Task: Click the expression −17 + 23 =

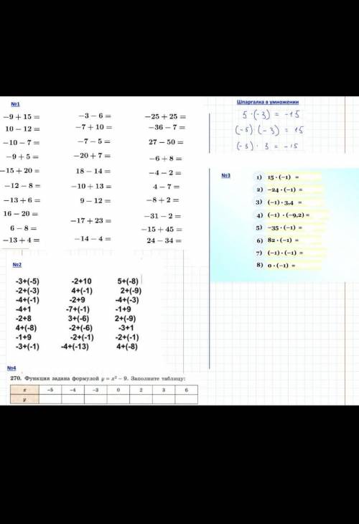Action: point(91,220)
